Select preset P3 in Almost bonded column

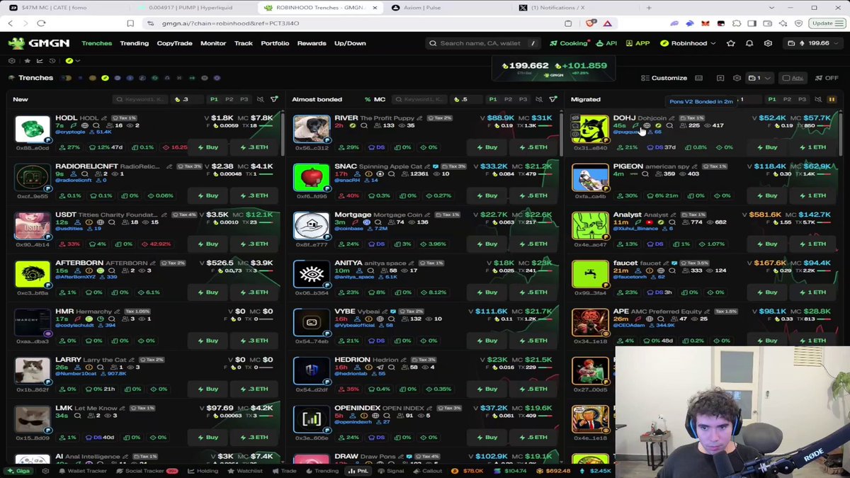pyautogui.click(x=523, y=99)
